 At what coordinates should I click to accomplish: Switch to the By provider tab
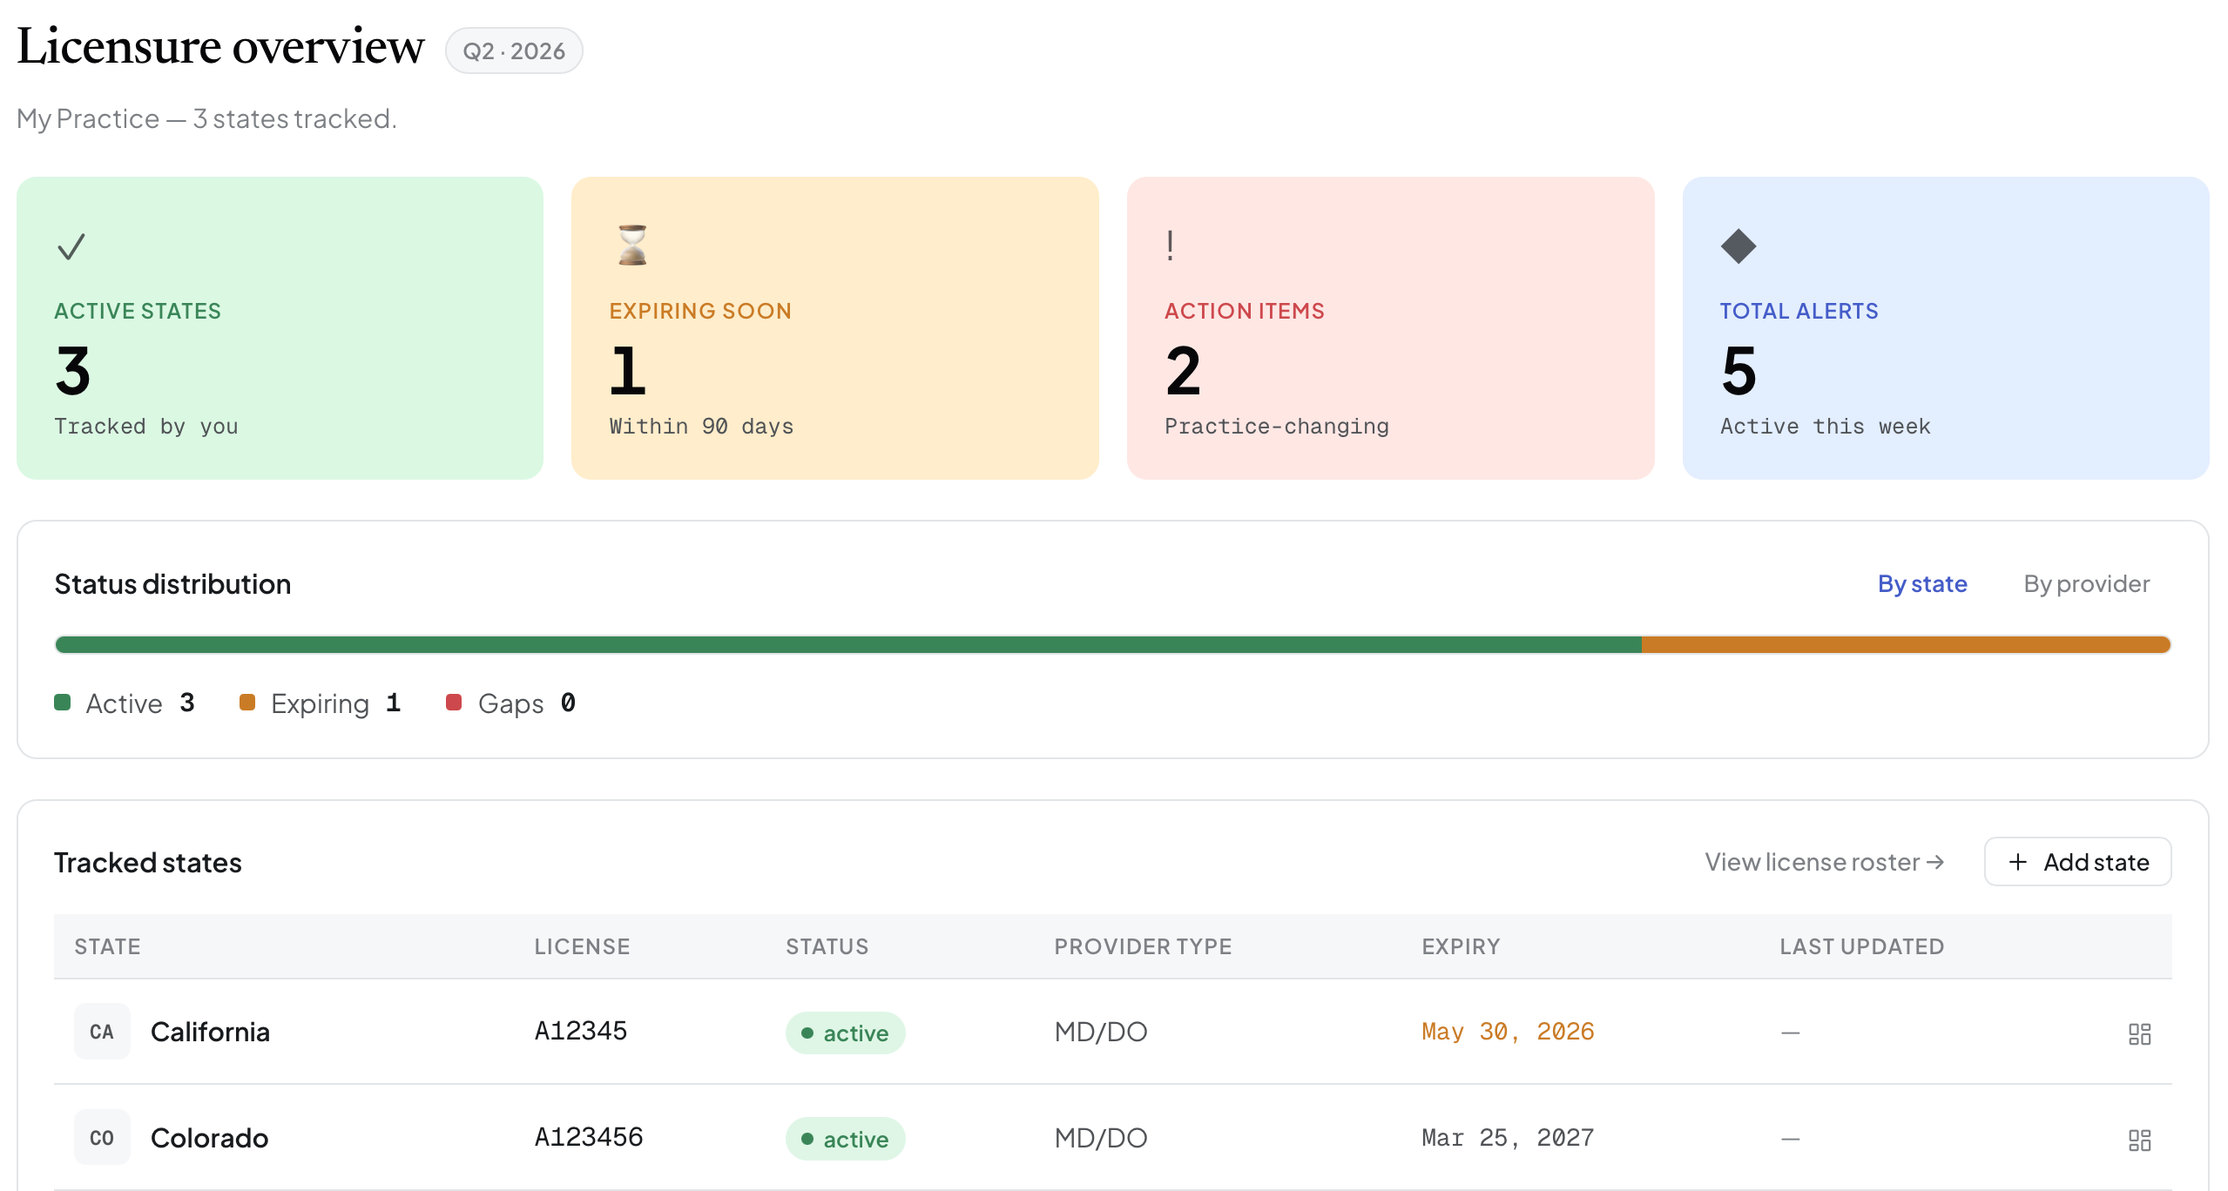coord(2087,583)
